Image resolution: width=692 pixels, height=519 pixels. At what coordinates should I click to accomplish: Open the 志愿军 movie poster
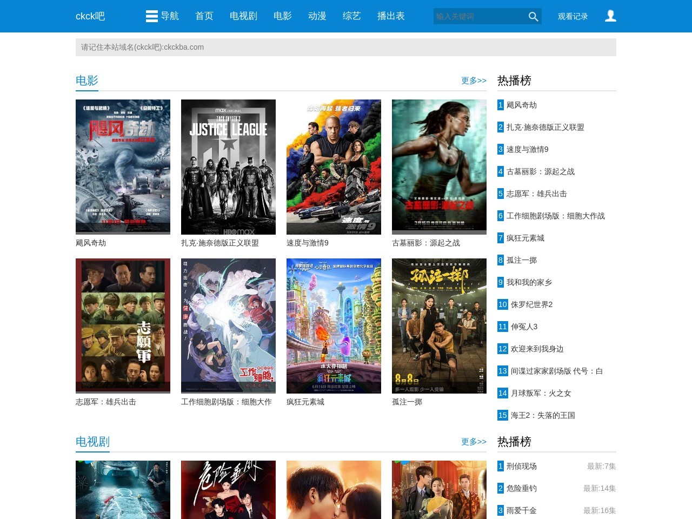coord(123,326)
